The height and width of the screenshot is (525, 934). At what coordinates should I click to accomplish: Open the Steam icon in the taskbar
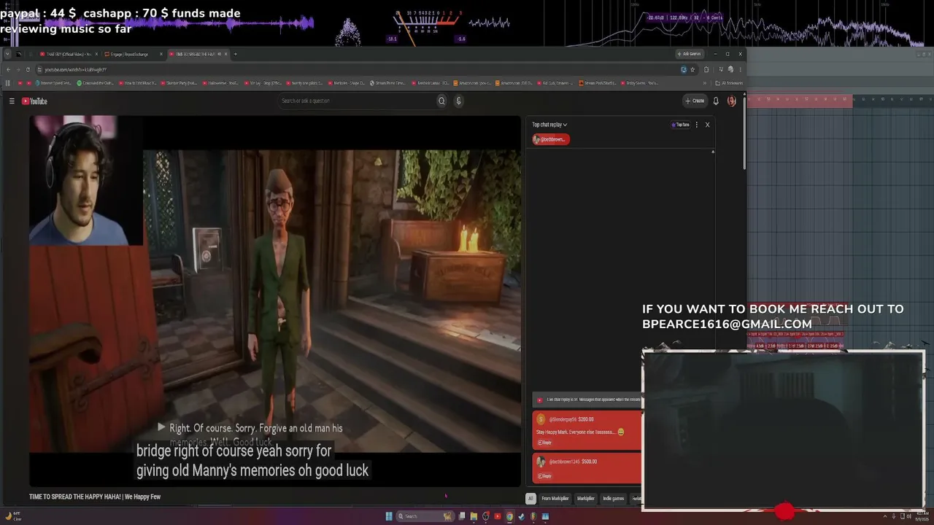[x=521, y=516]
